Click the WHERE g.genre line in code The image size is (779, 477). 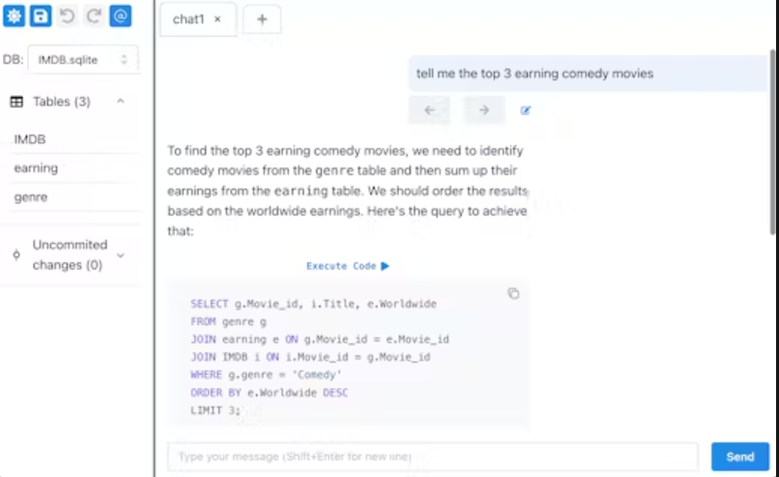266,375
